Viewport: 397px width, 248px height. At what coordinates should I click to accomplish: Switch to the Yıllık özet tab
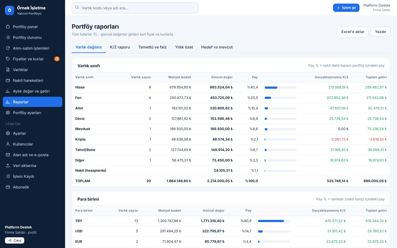184,47
